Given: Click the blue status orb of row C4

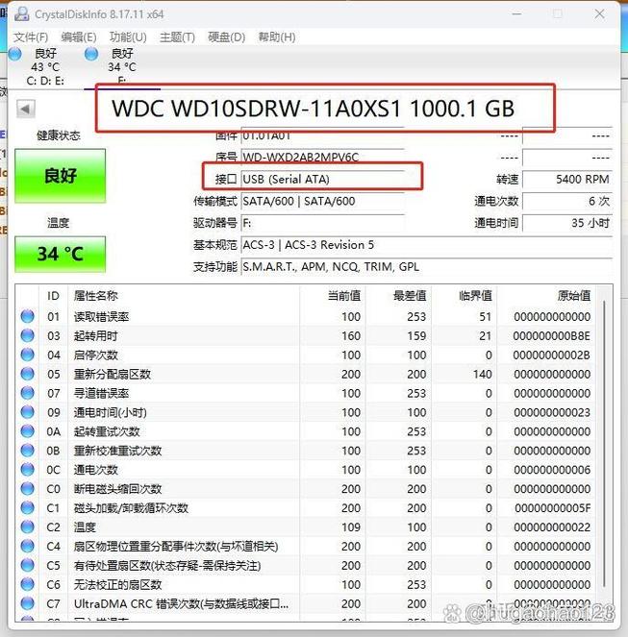Looking at the screenshot, I should tap(27, 546).
